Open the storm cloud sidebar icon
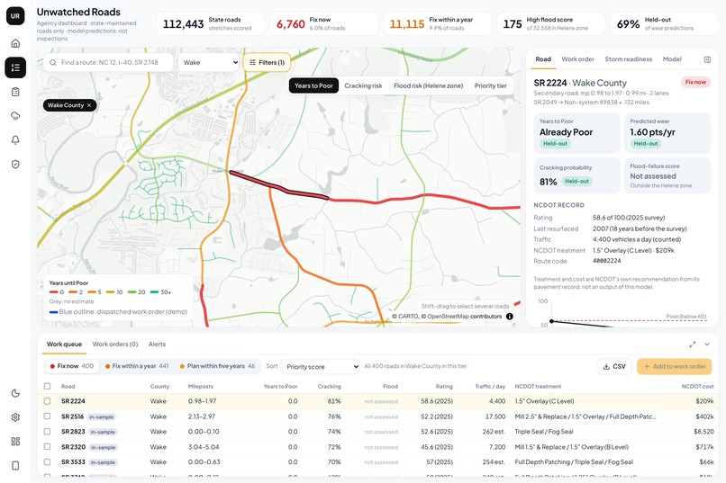726x483 pixels. (15, 115)
